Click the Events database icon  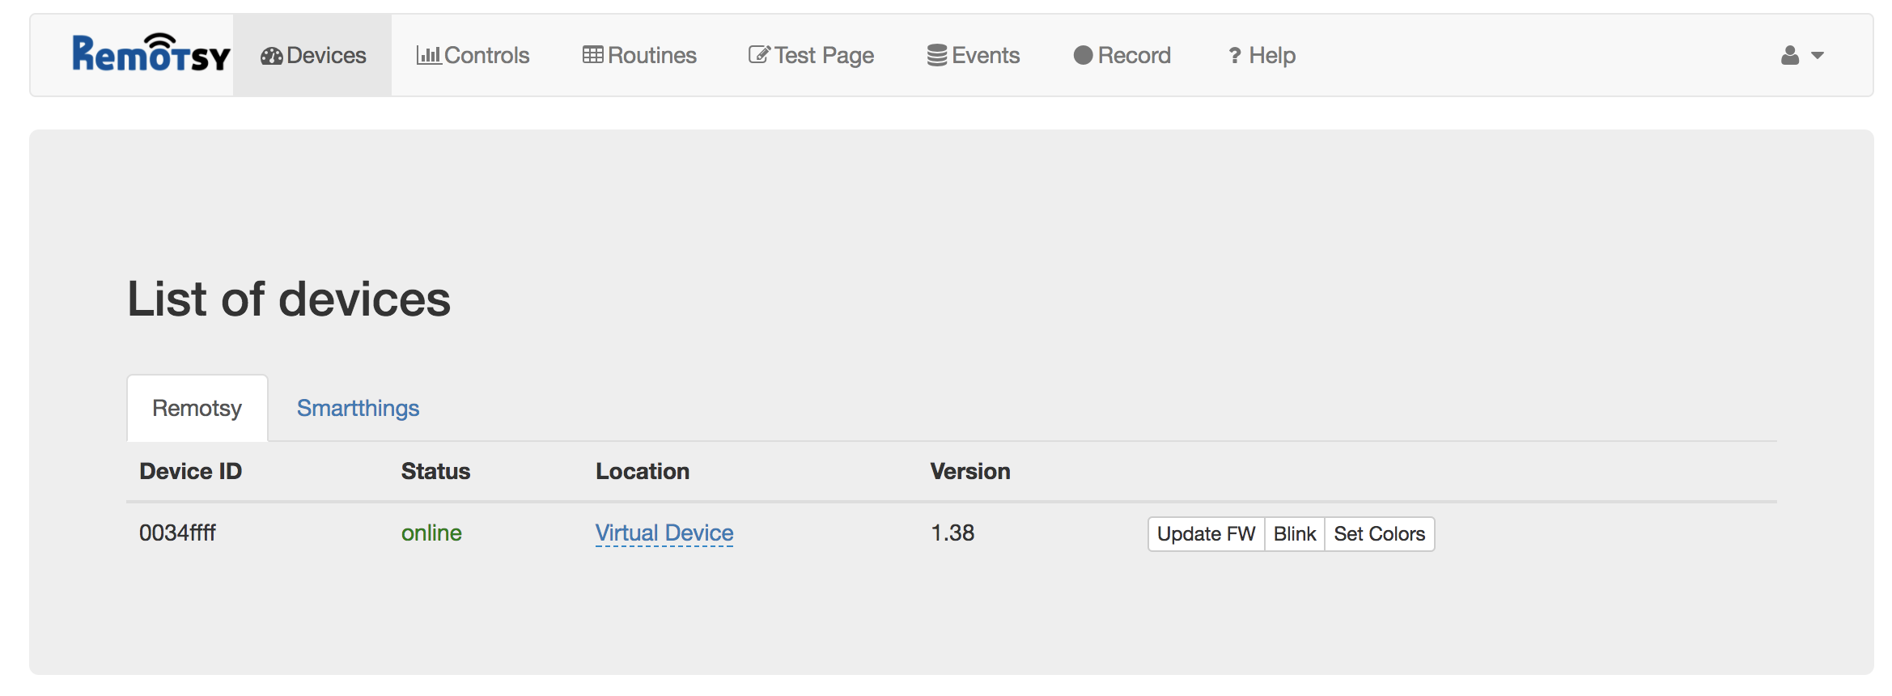[937, 55]
